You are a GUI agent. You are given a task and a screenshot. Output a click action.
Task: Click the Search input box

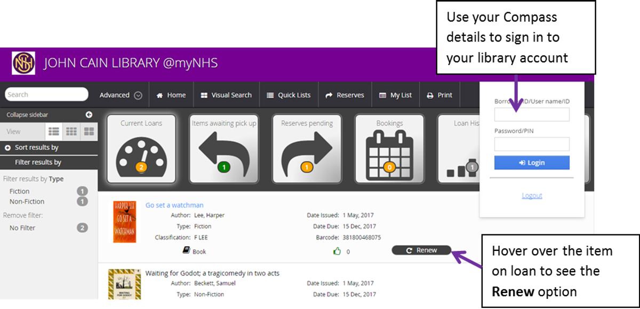(46, 94)
